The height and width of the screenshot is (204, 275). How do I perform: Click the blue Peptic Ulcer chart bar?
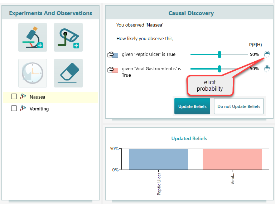tap(159, 159)
